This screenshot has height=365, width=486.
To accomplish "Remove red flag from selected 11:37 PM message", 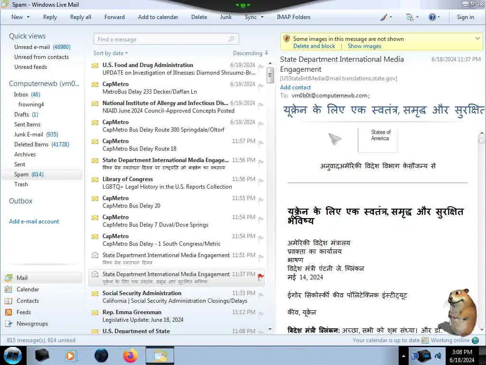I will click(261, 277).
